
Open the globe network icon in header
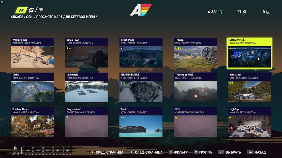point(31,10)
